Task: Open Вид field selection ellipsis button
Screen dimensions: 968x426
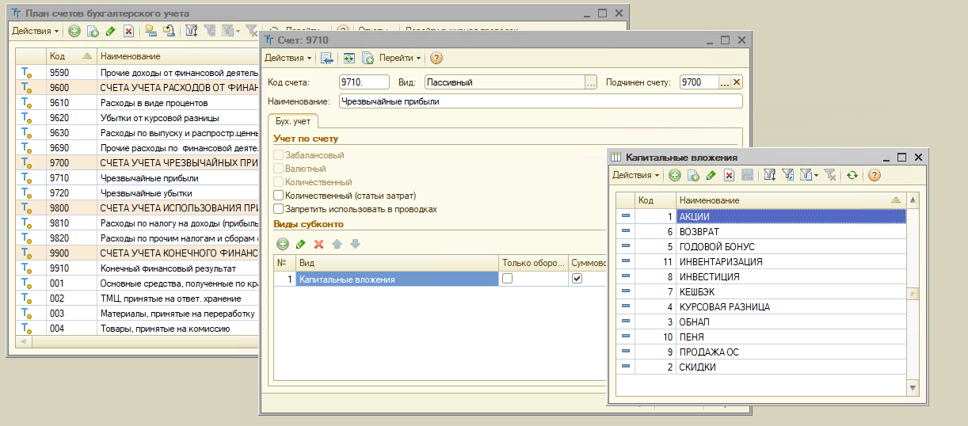Action: point(590,82)
